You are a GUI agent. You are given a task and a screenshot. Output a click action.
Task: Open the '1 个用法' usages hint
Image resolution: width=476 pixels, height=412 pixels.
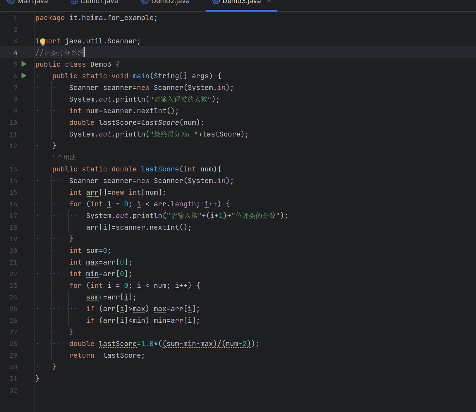point(64,157)
